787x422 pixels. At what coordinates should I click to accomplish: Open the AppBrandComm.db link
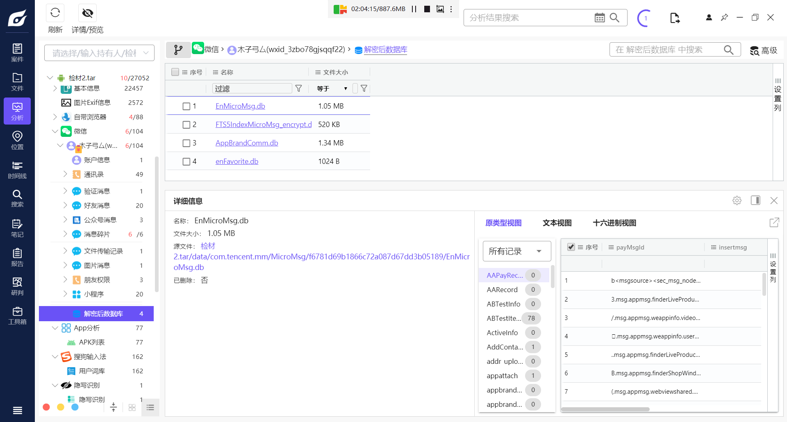point(247,143)
